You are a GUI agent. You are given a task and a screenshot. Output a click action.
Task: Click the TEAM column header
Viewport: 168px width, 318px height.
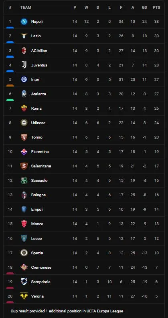[x=26, y=8]
